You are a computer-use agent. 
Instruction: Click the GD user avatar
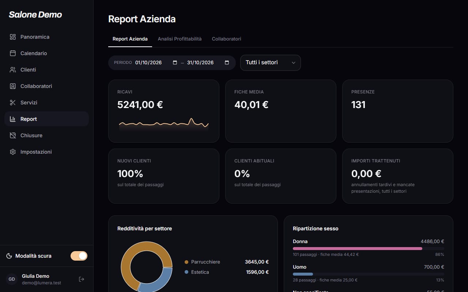(12, 279)
